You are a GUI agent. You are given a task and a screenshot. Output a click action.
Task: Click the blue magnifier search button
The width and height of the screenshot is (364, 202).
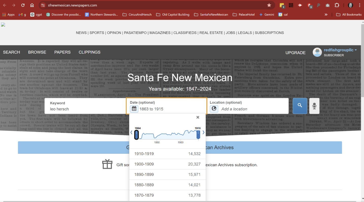(300, 106)
